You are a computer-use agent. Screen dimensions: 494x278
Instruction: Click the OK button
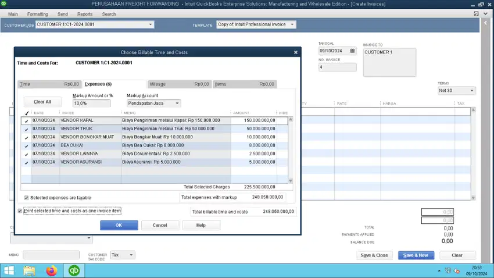tap(119, 225)
